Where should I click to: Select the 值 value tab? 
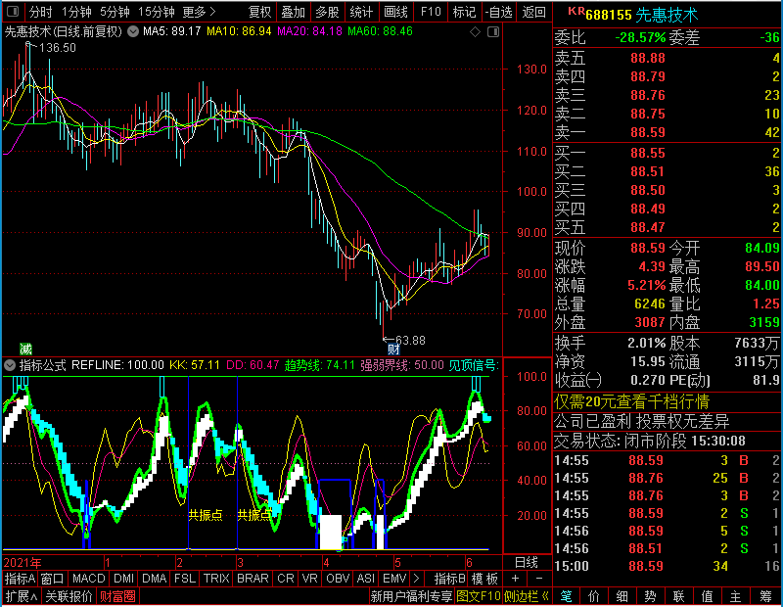tap(708, 596)
